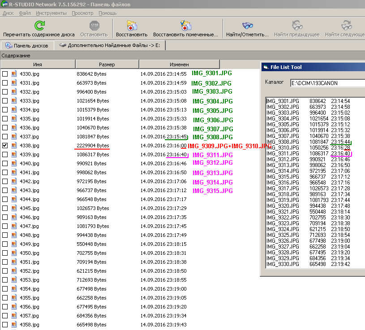The width and height of the screenshot is (365, 330).
Task: Select IMG_9321.JPG row in File List Tool
Action: [x=308, y=212]
